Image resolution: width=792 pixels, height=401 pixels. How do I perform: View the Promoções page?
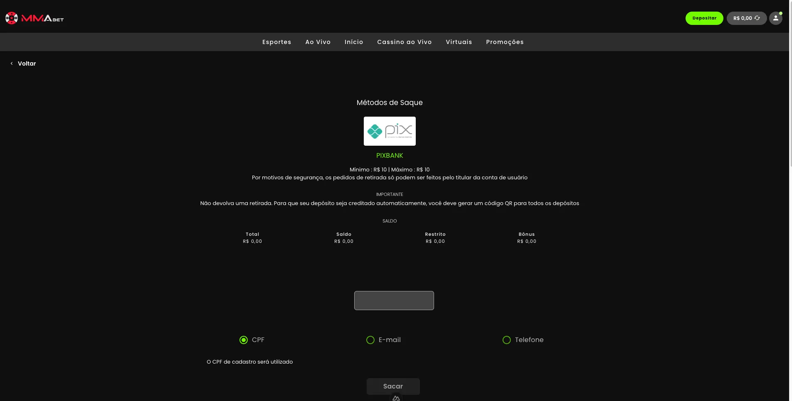coord(505,42)
